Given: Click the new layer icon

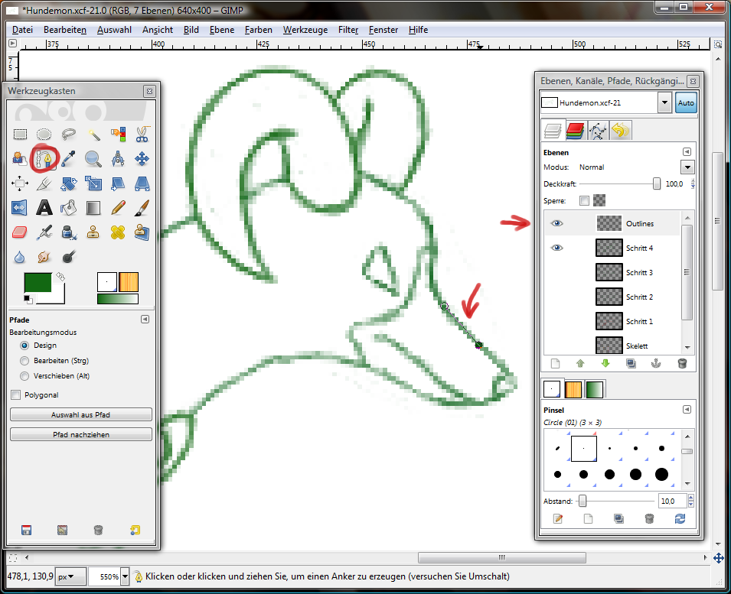Looking at the screenshot, I should 555,364.
